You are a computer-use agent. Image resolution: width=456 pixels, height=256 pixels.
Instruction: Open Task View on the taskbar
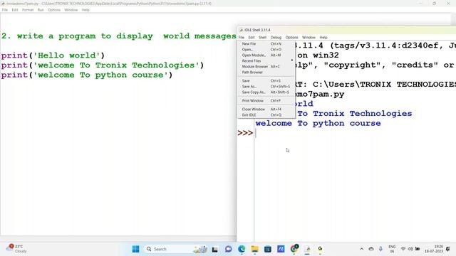click(215, 249)
